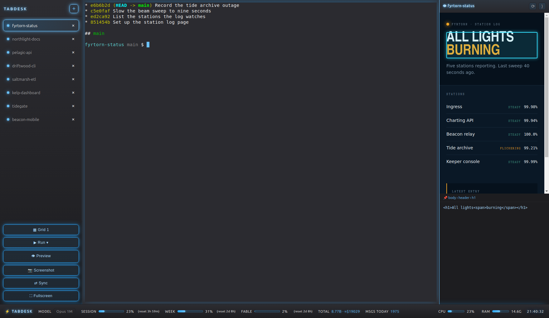Click the TOTAL 8.77B cost readout
The height and width of the screenshot is (318, 549).
pos(339,311)
